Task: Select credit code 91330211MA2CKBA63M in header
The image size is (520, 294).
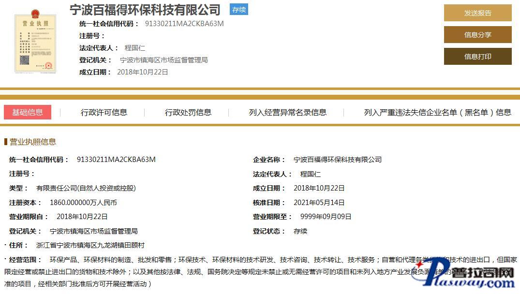Action: 184,24
